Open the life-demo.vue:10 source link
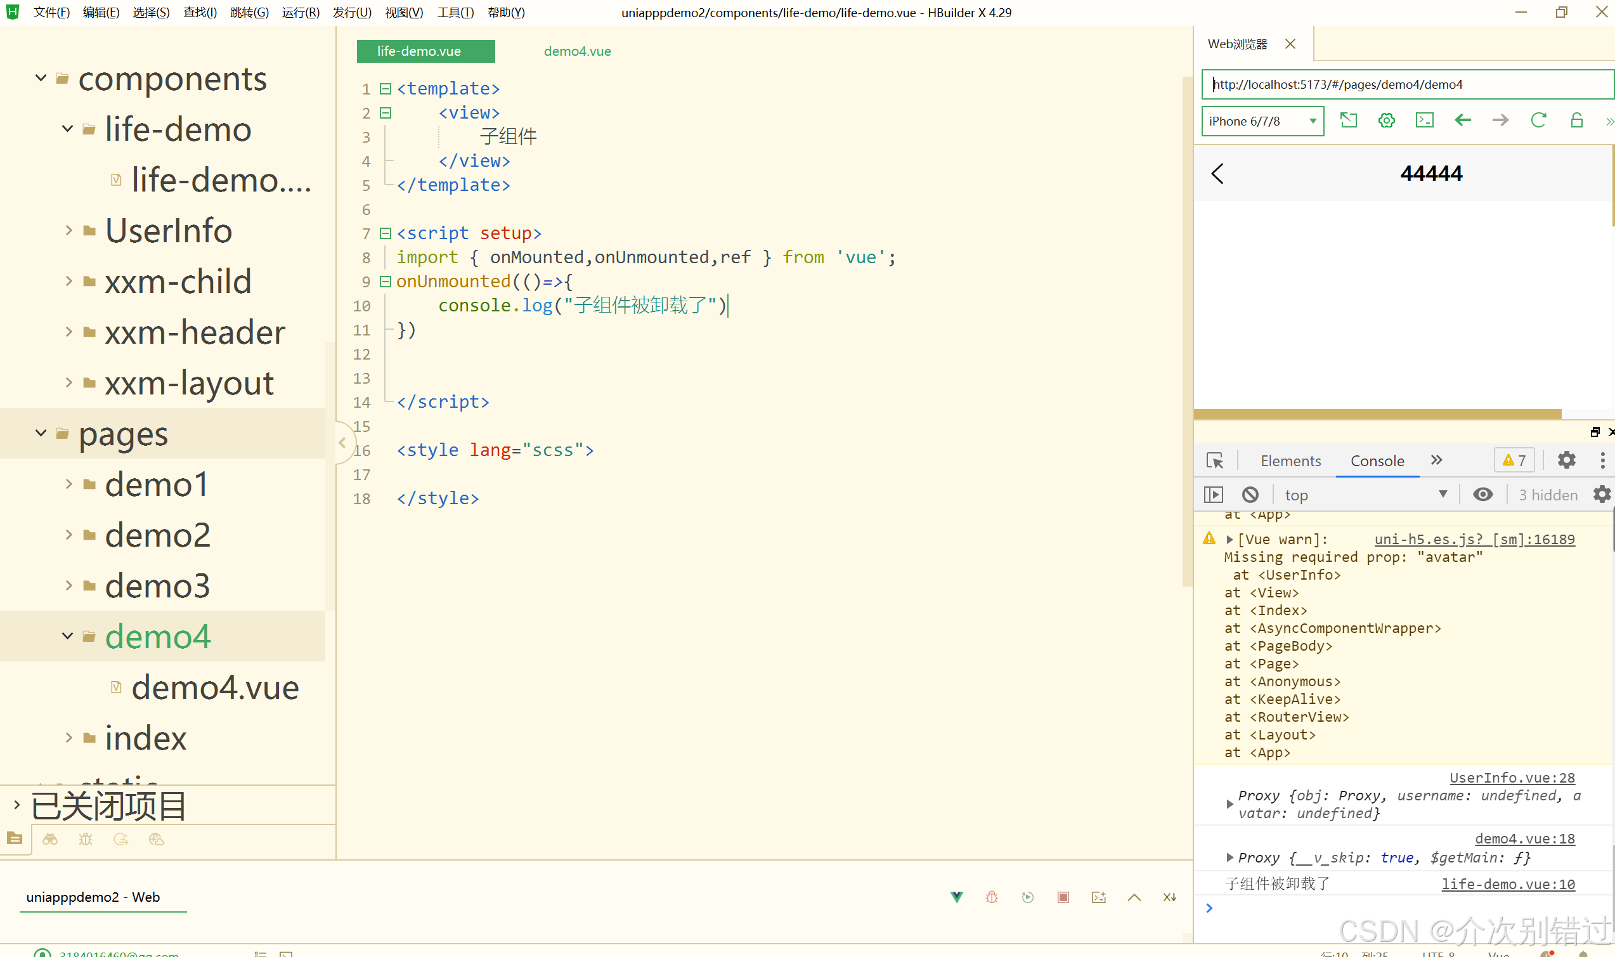This screenshot has width=1615, height=957. click(x=1508, y=884)
